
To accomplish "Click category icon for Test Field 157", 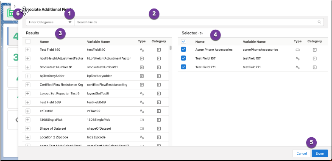I will [315, 58].
